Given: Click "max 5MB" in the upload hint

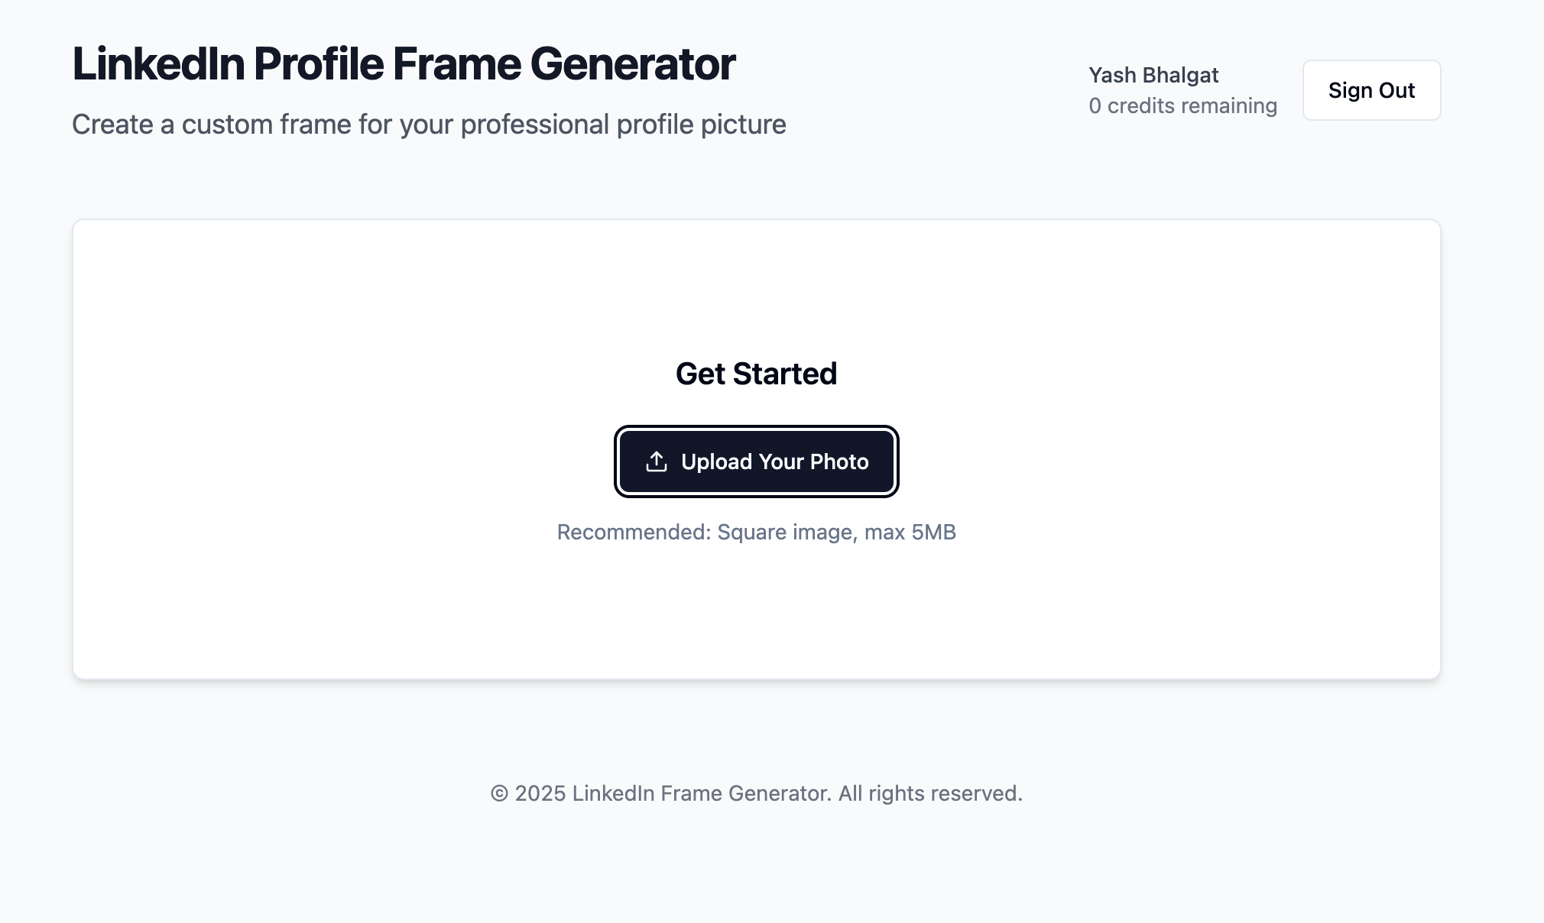Looking at the screenshot, I should point(910,532).
